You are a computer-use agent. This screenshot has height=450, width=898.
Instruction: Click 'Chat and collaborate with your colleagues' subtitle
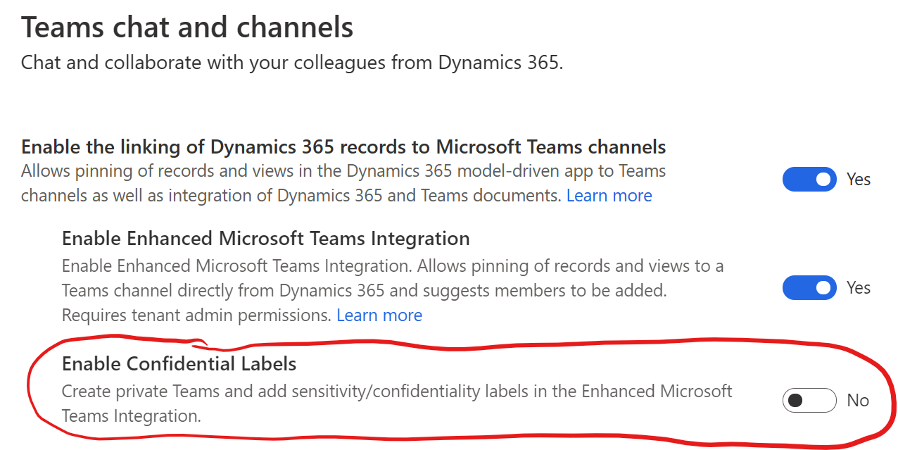click(292, 63)
